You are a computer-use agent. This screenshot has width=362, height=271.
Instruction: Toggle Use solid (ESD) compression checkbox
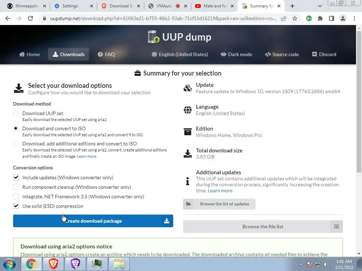[16, 206]
